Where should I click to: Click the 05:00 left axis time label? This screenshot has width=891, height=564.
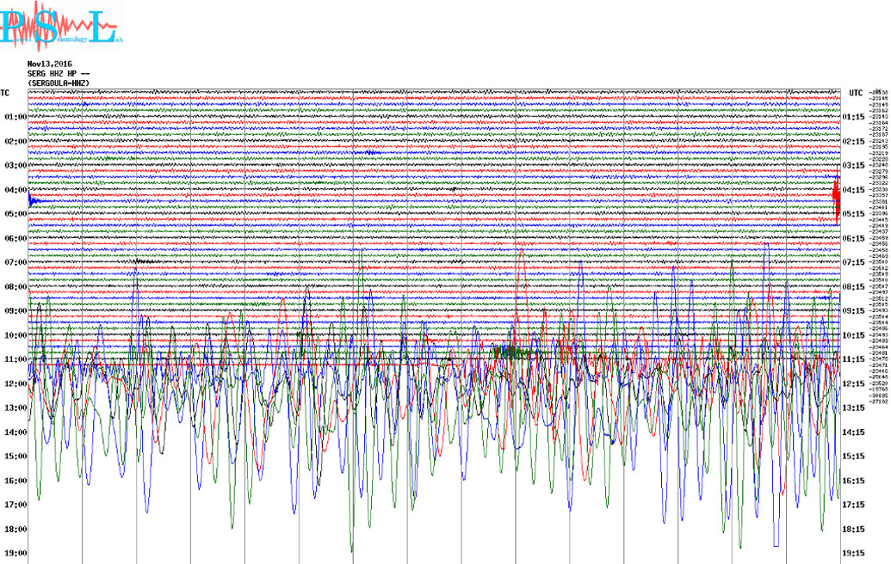coord(15,214)
